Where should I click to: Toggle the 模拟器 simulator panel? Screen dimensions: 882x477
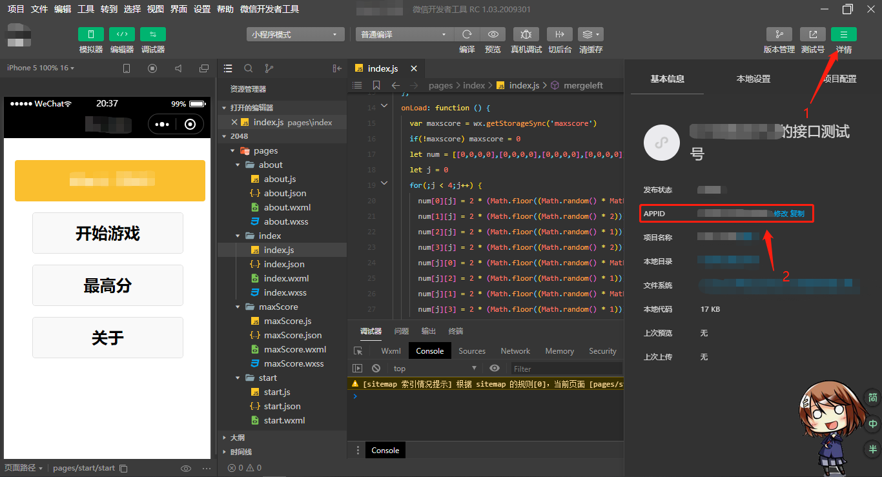pos(91,34)
